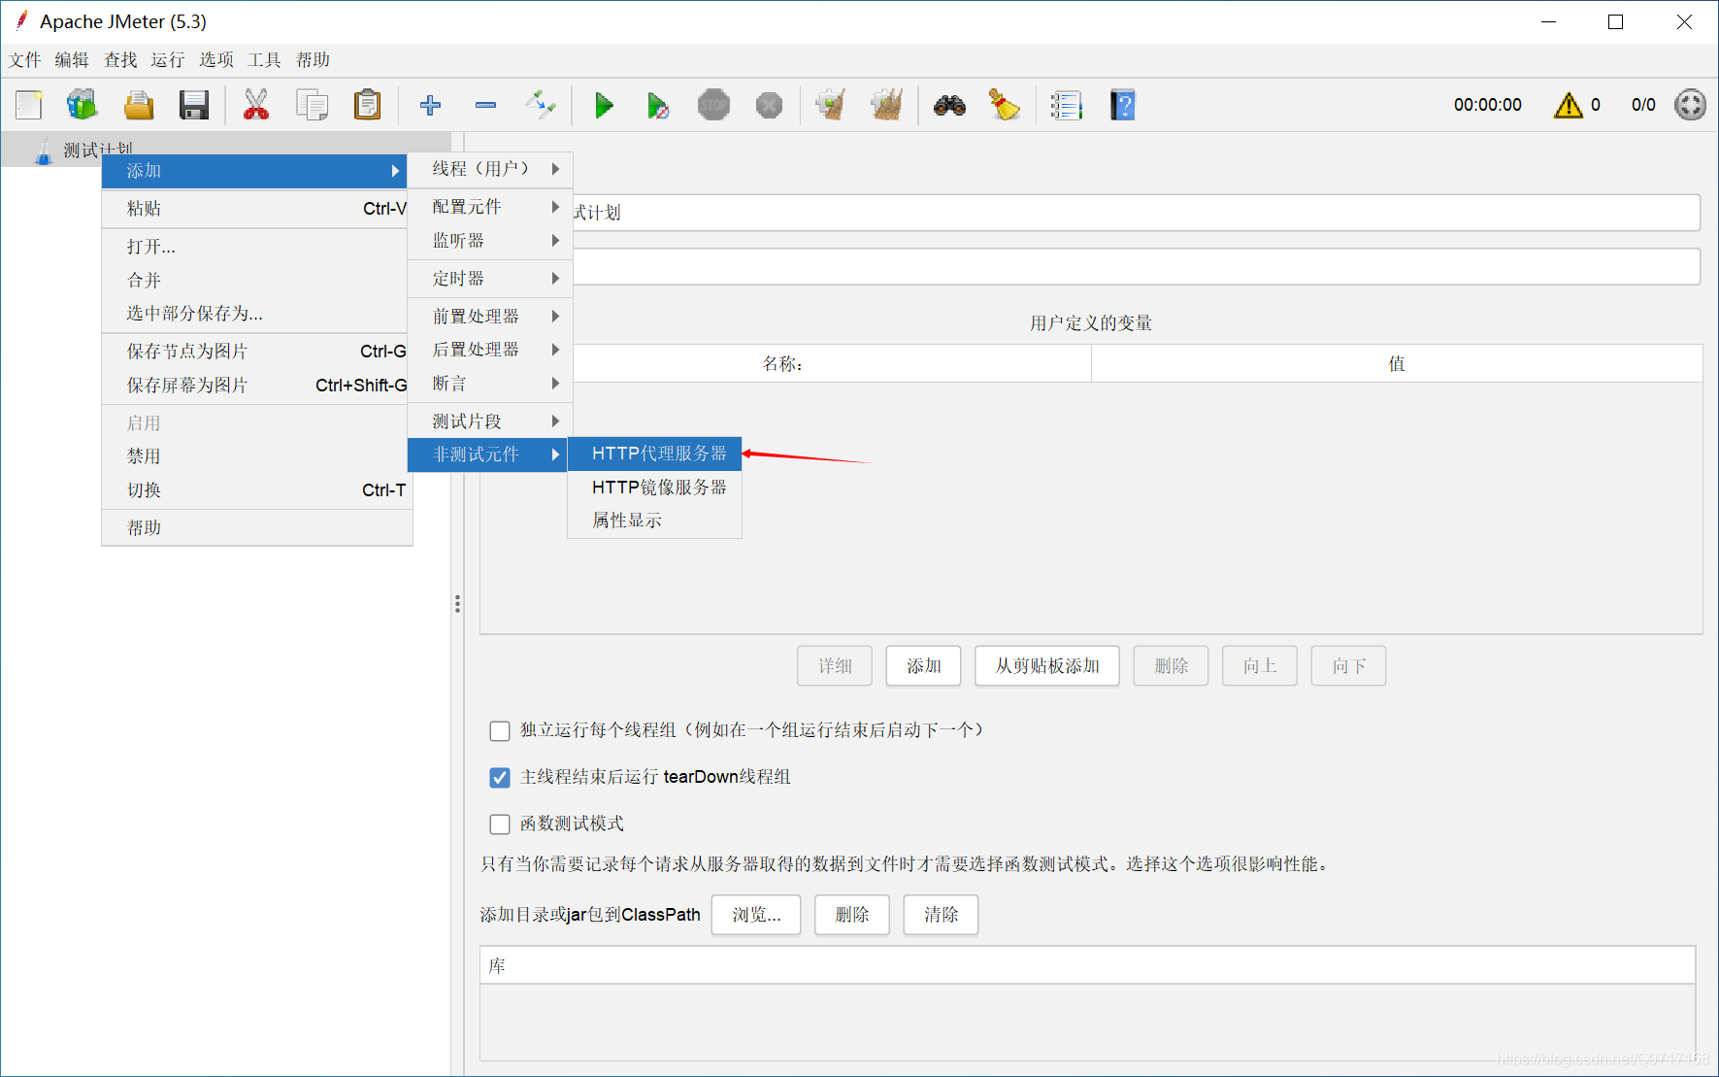Click the Paste clipboard icon
The image size is (1719, 1077).
[368, 105]
